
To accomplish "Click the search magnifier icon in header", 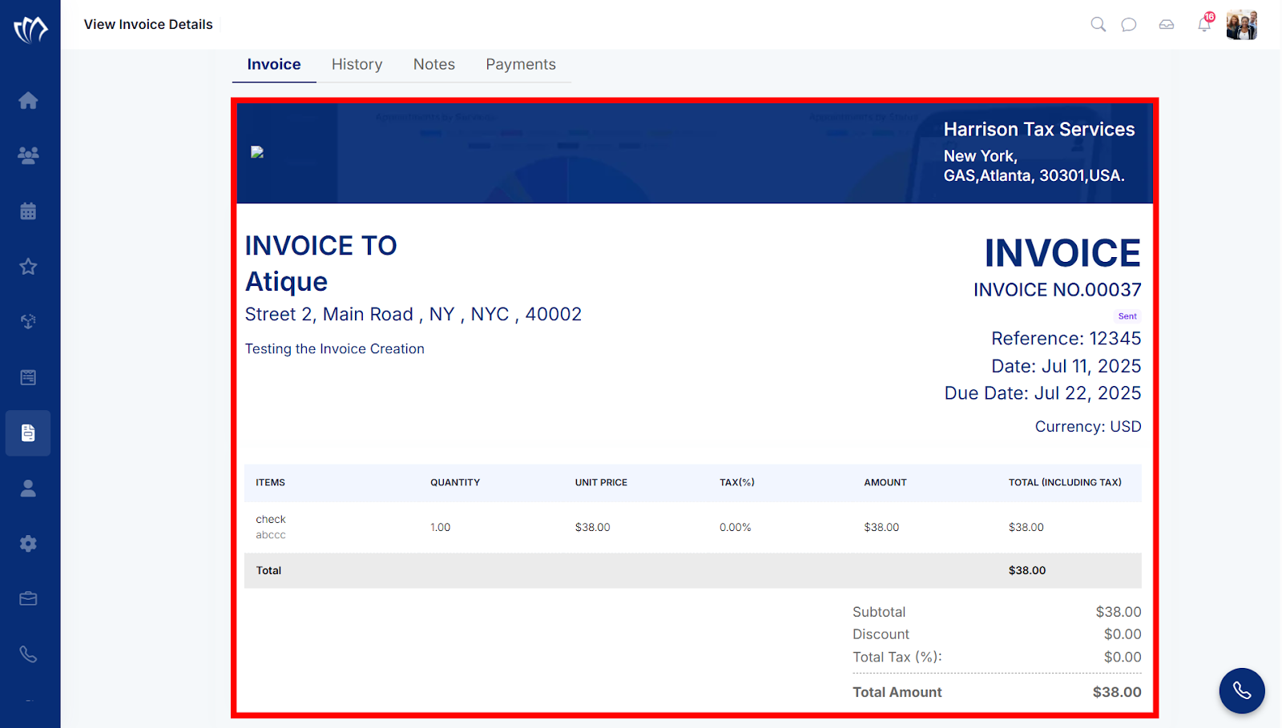I will click(x=1099, y=25).
